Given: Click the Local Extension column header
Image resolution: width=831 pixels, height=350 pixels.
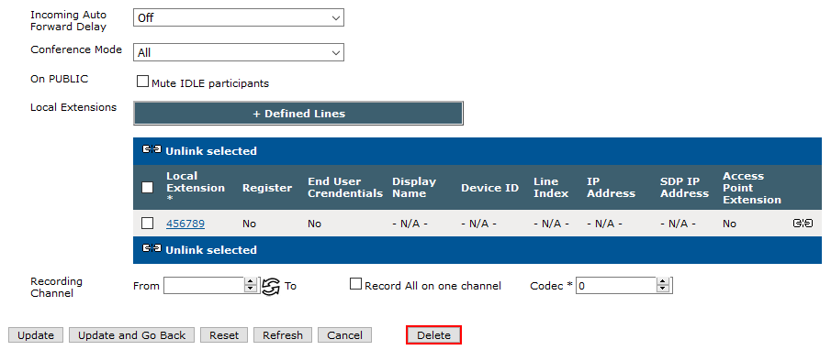Looking at the screenshot, I should coord(196,188).
